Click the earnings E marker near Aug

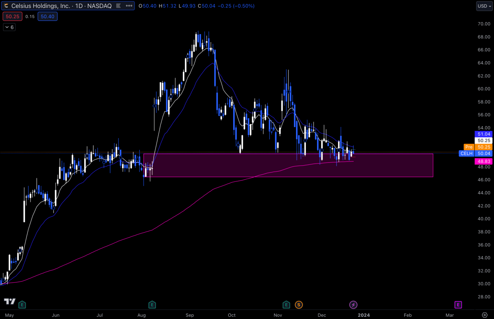point(152,305)
